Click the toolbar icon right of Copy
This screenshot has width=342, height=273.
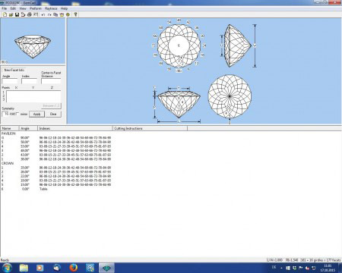pos(62,14)
